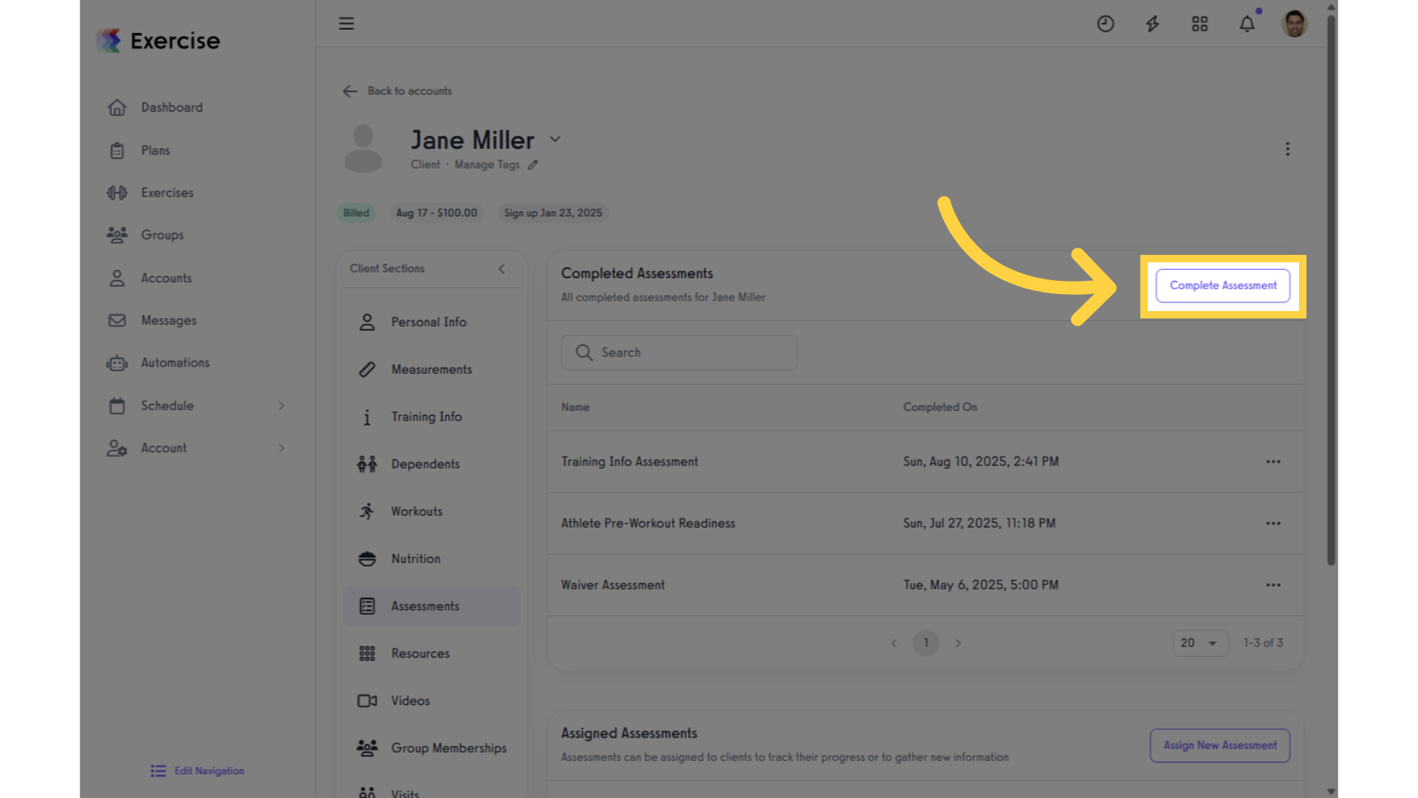The width and height of the screenshot is (1418, 798).
Task: Open options for Waiver Assessment
Action: 1273,585
